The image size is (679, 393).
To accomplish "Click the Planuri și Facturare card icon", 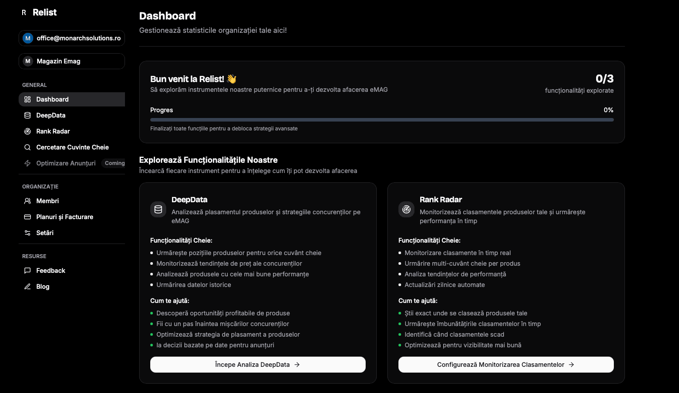I will (x=27, y=217).
